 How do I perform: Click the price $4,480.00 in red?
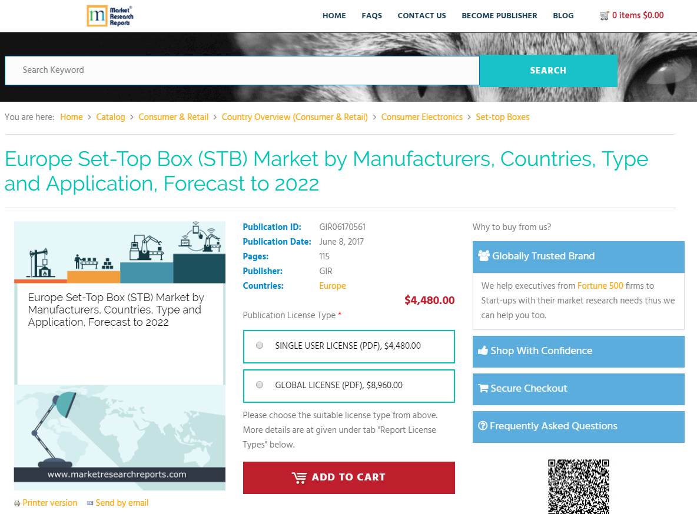(x=429, y=301)
